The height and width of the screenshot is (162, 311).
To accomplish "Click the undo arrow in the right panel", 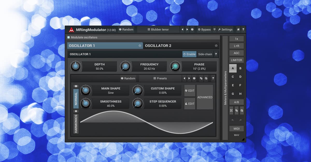I will tap(232, 120).
